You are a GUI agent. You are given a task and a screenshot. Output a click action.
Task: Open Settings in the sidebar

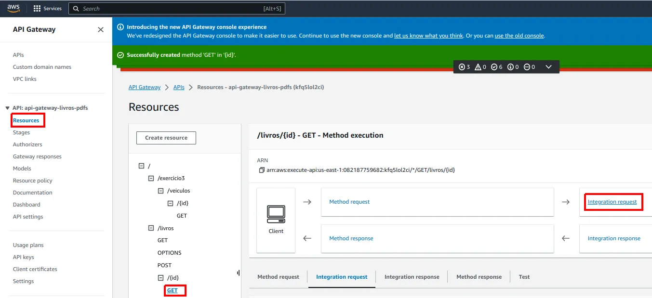23,281
